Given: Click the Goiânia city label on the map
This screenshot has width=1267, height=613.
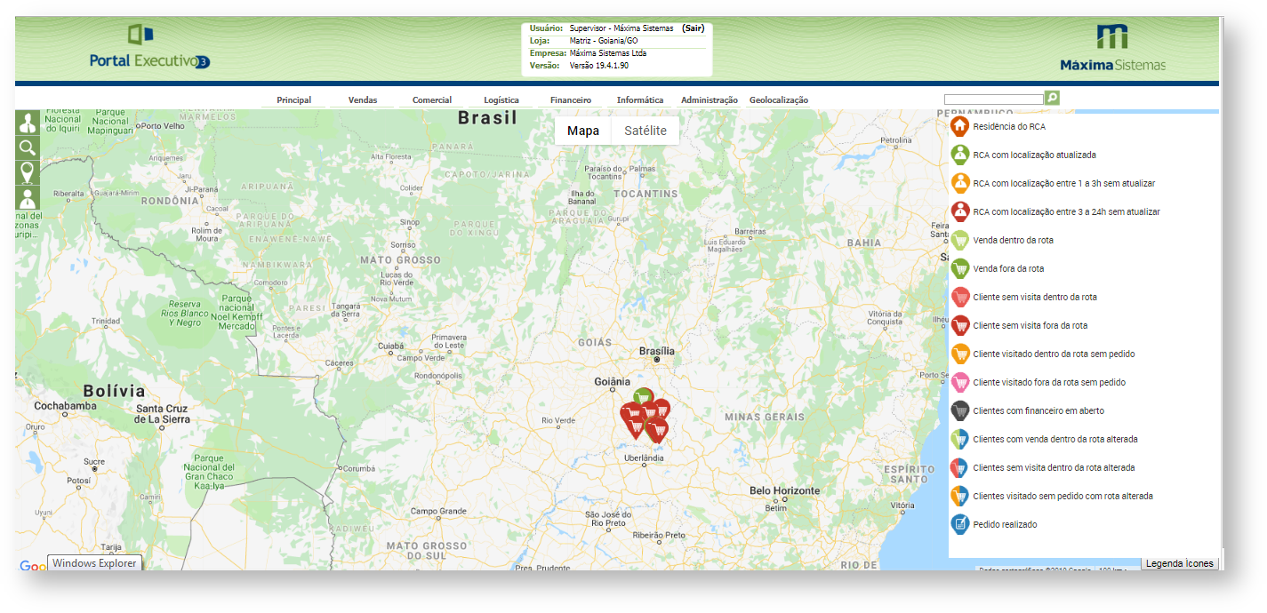Looking at the screenshot, I should click(612, 381).
